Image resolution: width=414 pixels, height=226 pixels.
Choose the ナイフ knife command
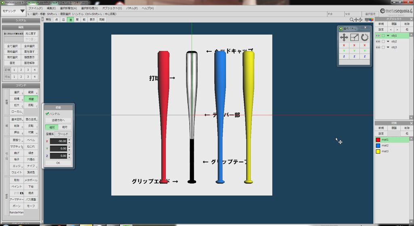[31, 166]
